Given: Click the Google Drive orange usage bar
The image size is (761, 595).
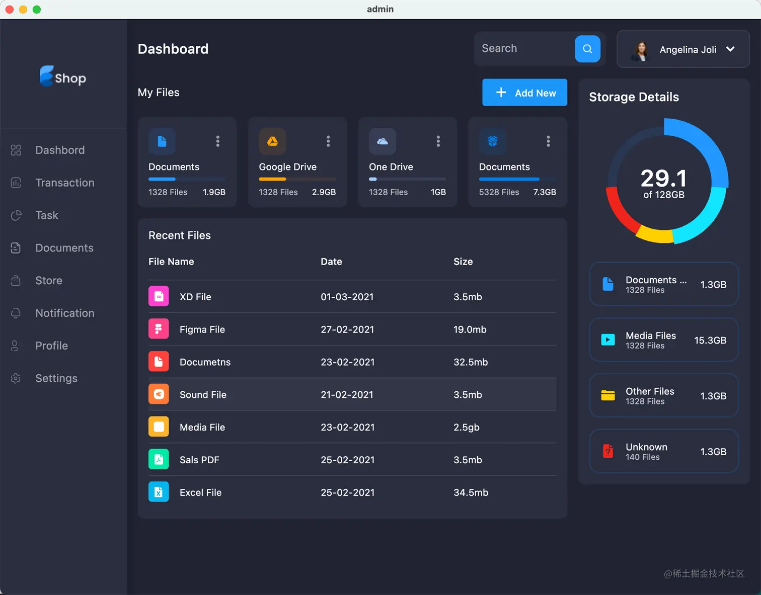Looking at the screenshot, I should (x=272, y=179).
